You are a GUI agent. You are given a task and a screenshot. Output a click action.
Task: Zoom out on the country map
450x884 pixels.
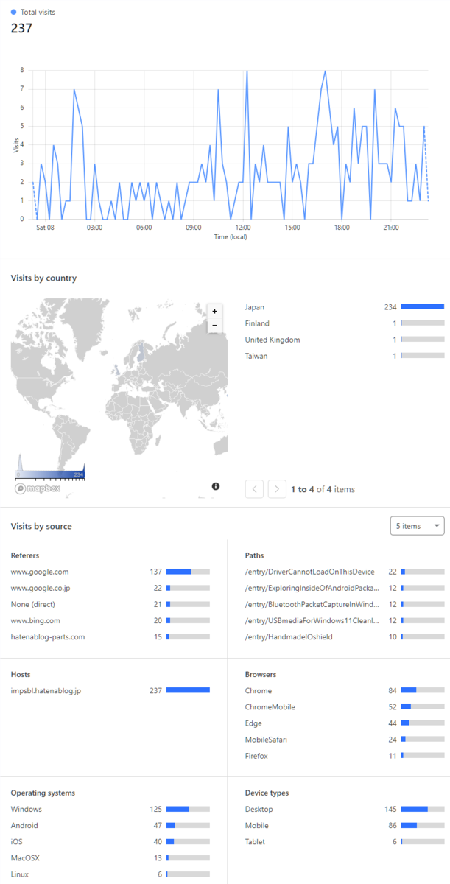pos(214,325)
